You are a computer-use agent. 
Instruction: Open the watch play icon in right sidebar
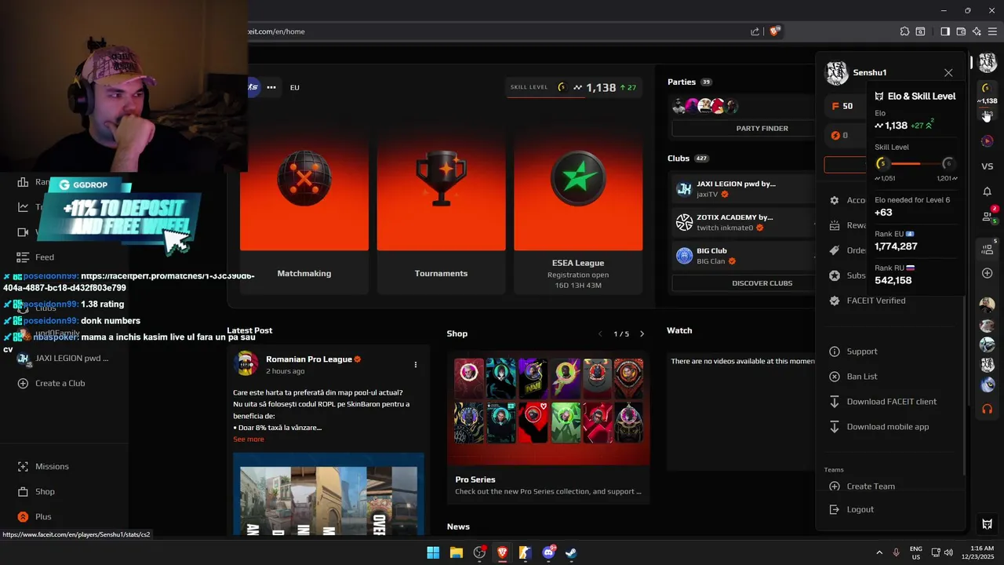(988, 141)
